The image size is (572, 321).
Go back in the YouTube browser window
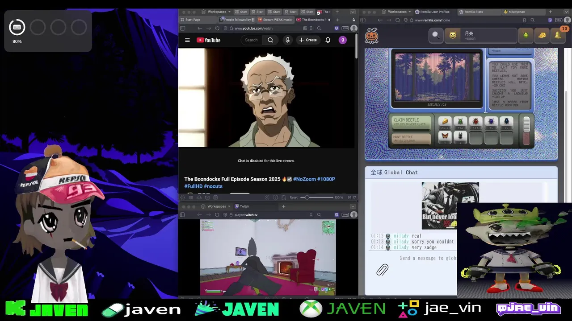pyautogui.click(x=200, y=28)
